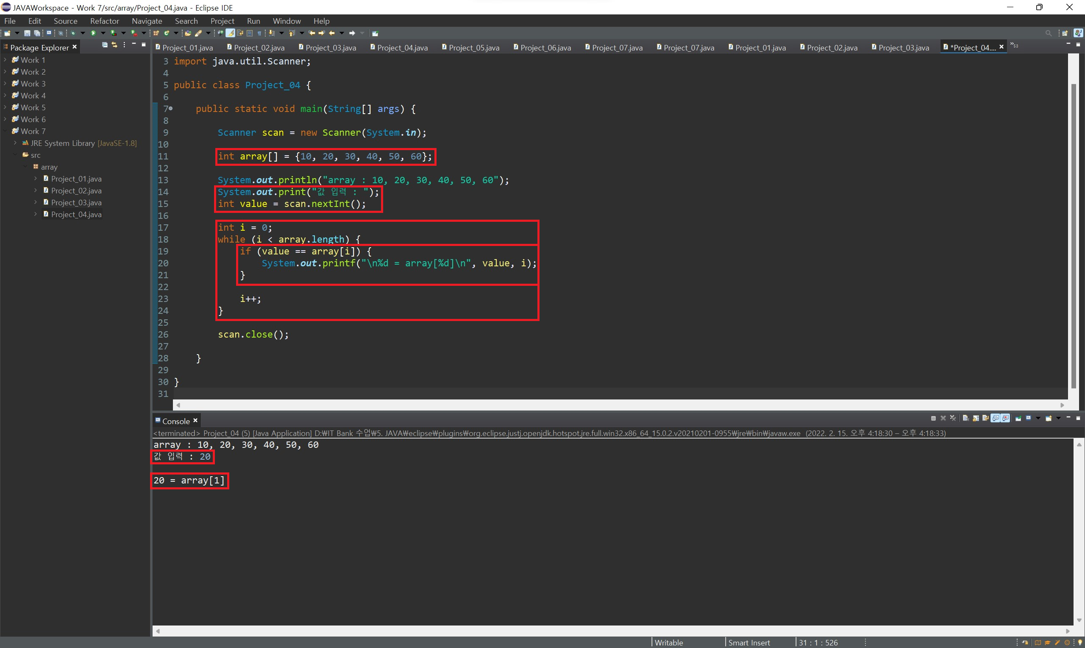The image size is (1085, 648).
Task: Switch to the Project_05.java editor tab
Action: pyautogui.click(x=473, y=47)
